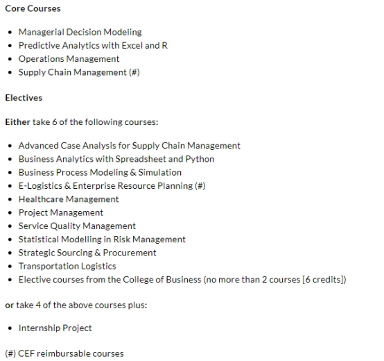Click Elective courses from the College of Business
Image resolution: width=384 pixels, height=361 pixels.
(182, 280)
